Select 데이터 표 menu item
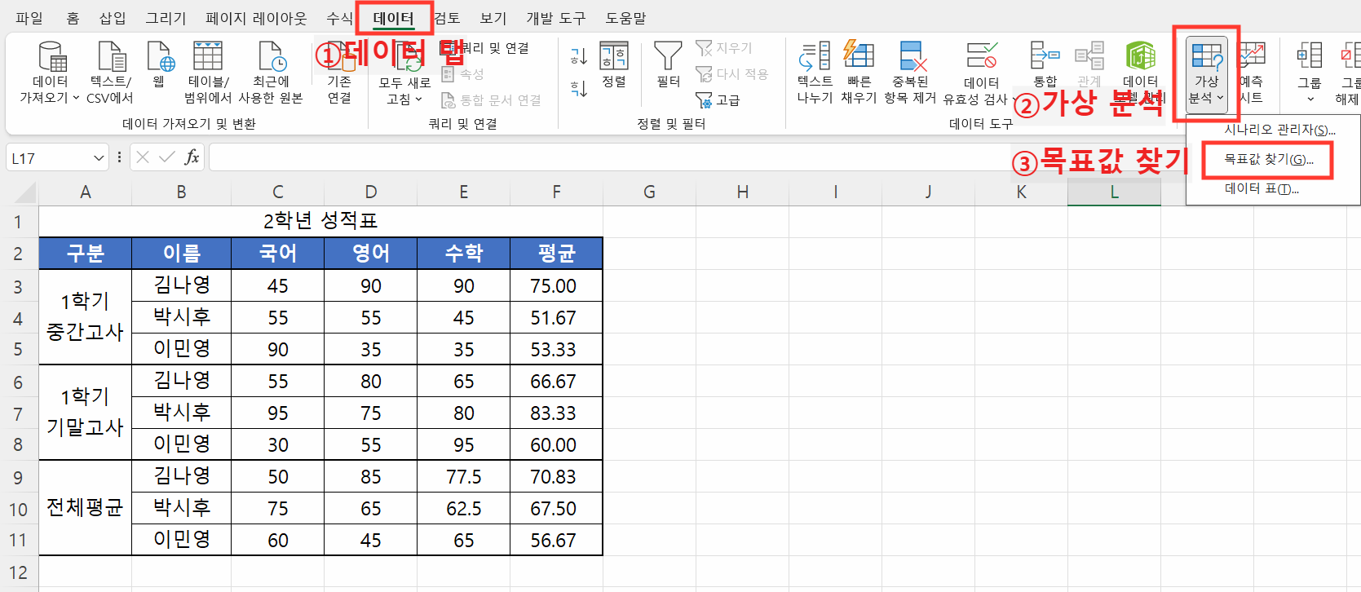The height and width of the screenshot is (592, 1361). 1273,189
